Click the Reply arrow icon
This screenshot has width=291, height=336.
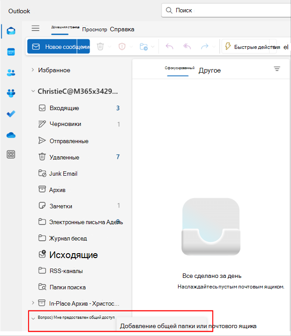tap(170, 46)
